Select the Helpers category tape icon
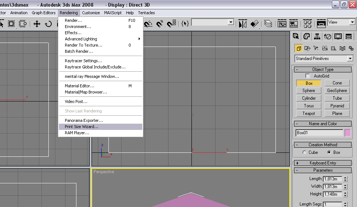The height and width of the screenshot is (207, 357). (334, 48)
